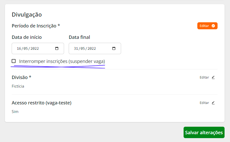Open calendar picker for Data final
This screenshot has height=142, width=230.
coord(114,48)
